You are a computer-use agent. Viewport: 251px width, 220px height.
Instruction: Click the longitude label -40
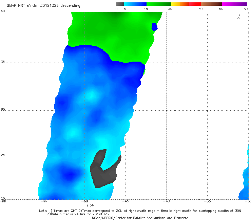(x=166, y=201)
